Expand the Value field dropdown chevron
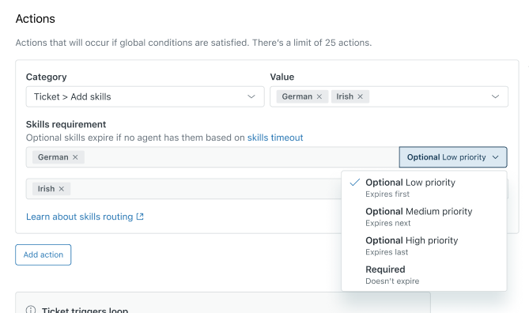 (x=495, y=96)
